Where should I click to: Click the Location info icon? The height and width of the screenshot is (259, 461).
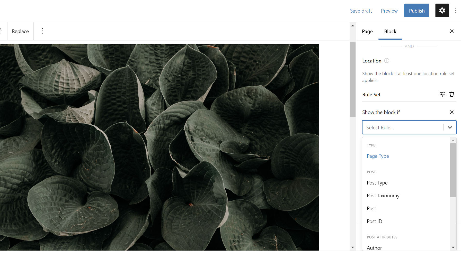(387, 61)
